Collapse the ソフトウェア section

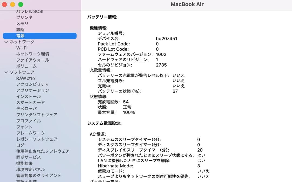click(6, 72)
